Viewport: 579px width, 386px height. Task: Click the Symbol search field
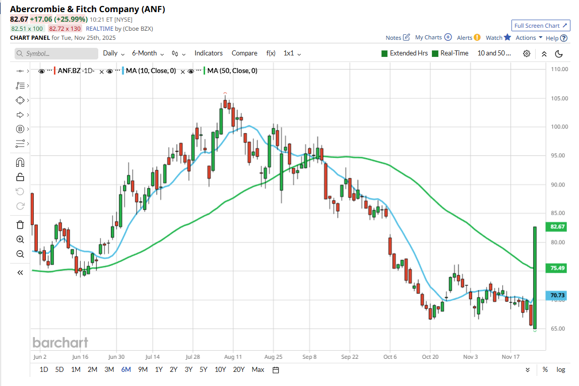56,53
